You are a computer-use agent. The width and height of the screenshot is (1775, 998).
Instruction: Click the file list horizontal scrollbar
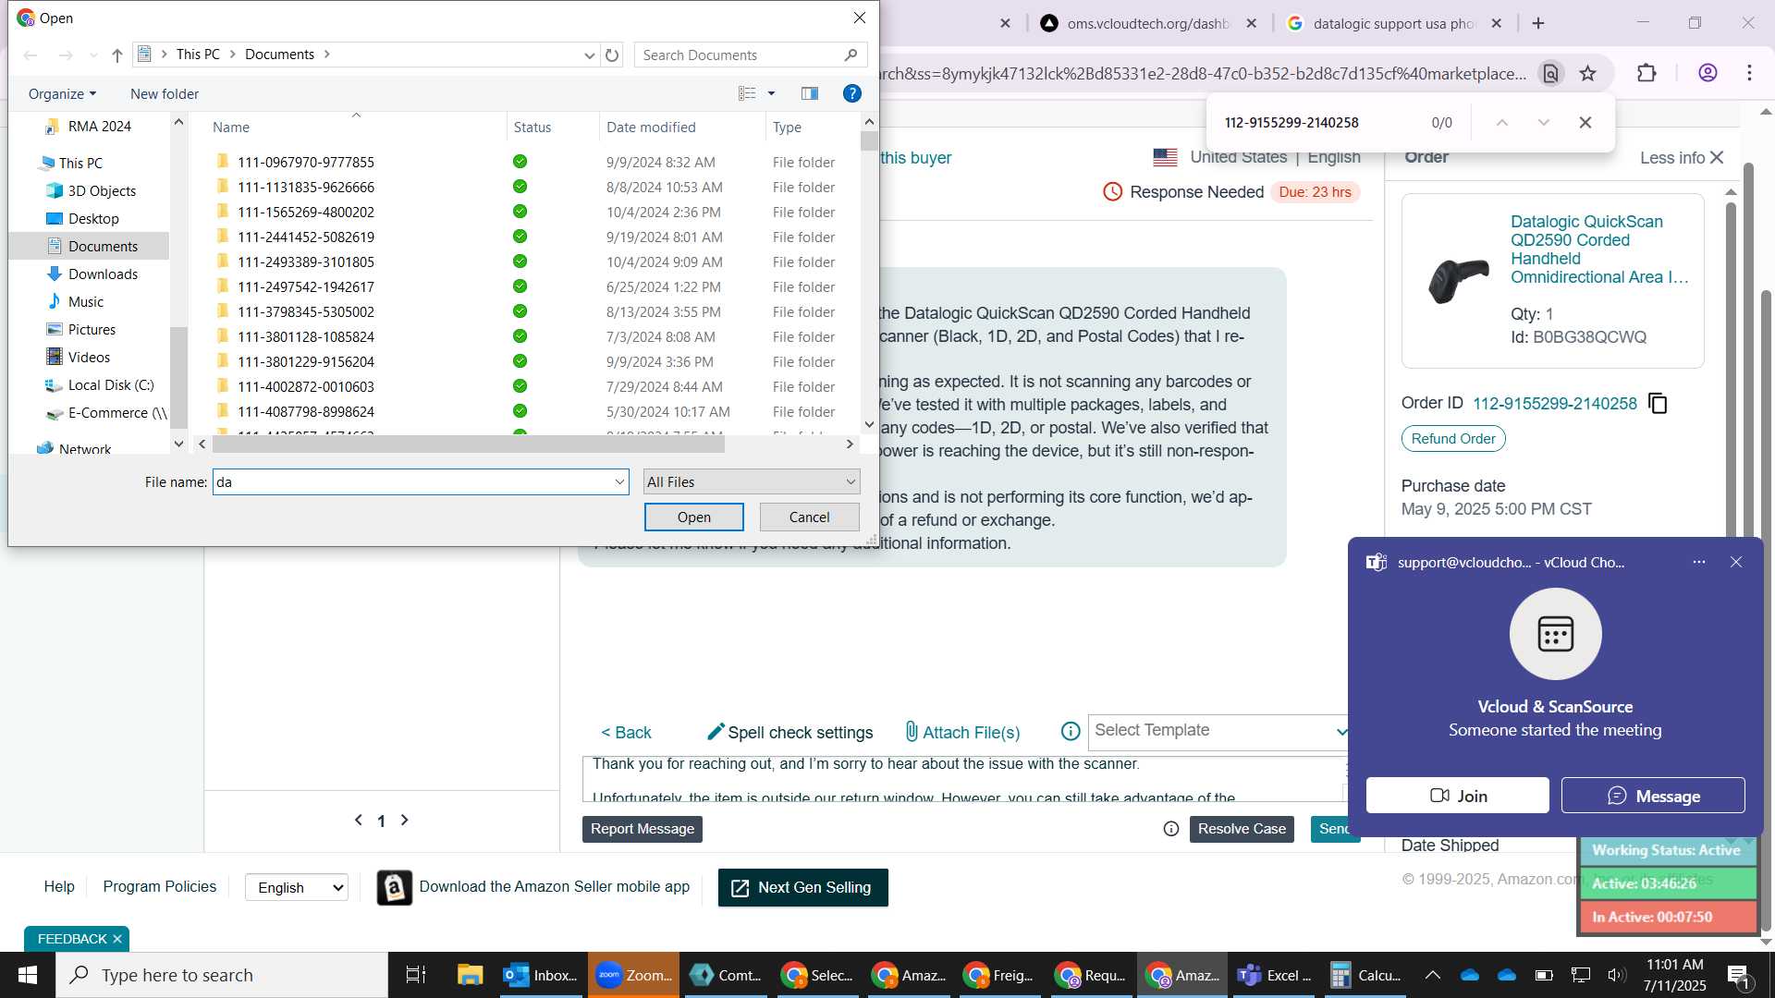(x=468, y=444)
